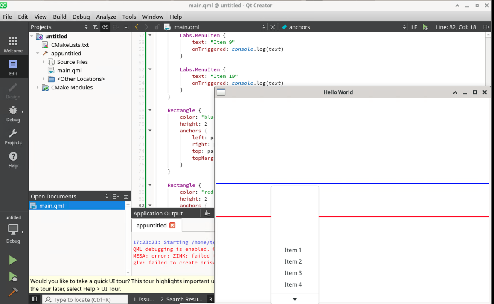Toggle the LF line ending setting
The image size is (494, 304).
tap(414, 27)
